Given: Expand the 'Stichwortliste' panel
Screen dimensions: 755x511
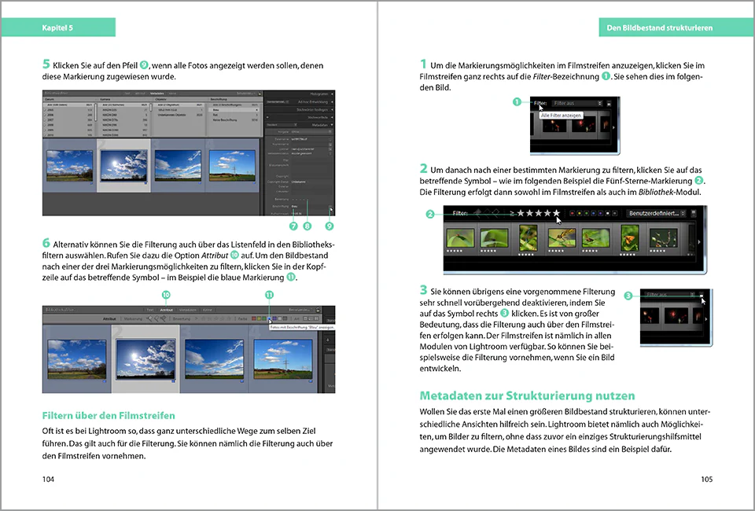Looking at the screenshot, I should pos(319,117).
